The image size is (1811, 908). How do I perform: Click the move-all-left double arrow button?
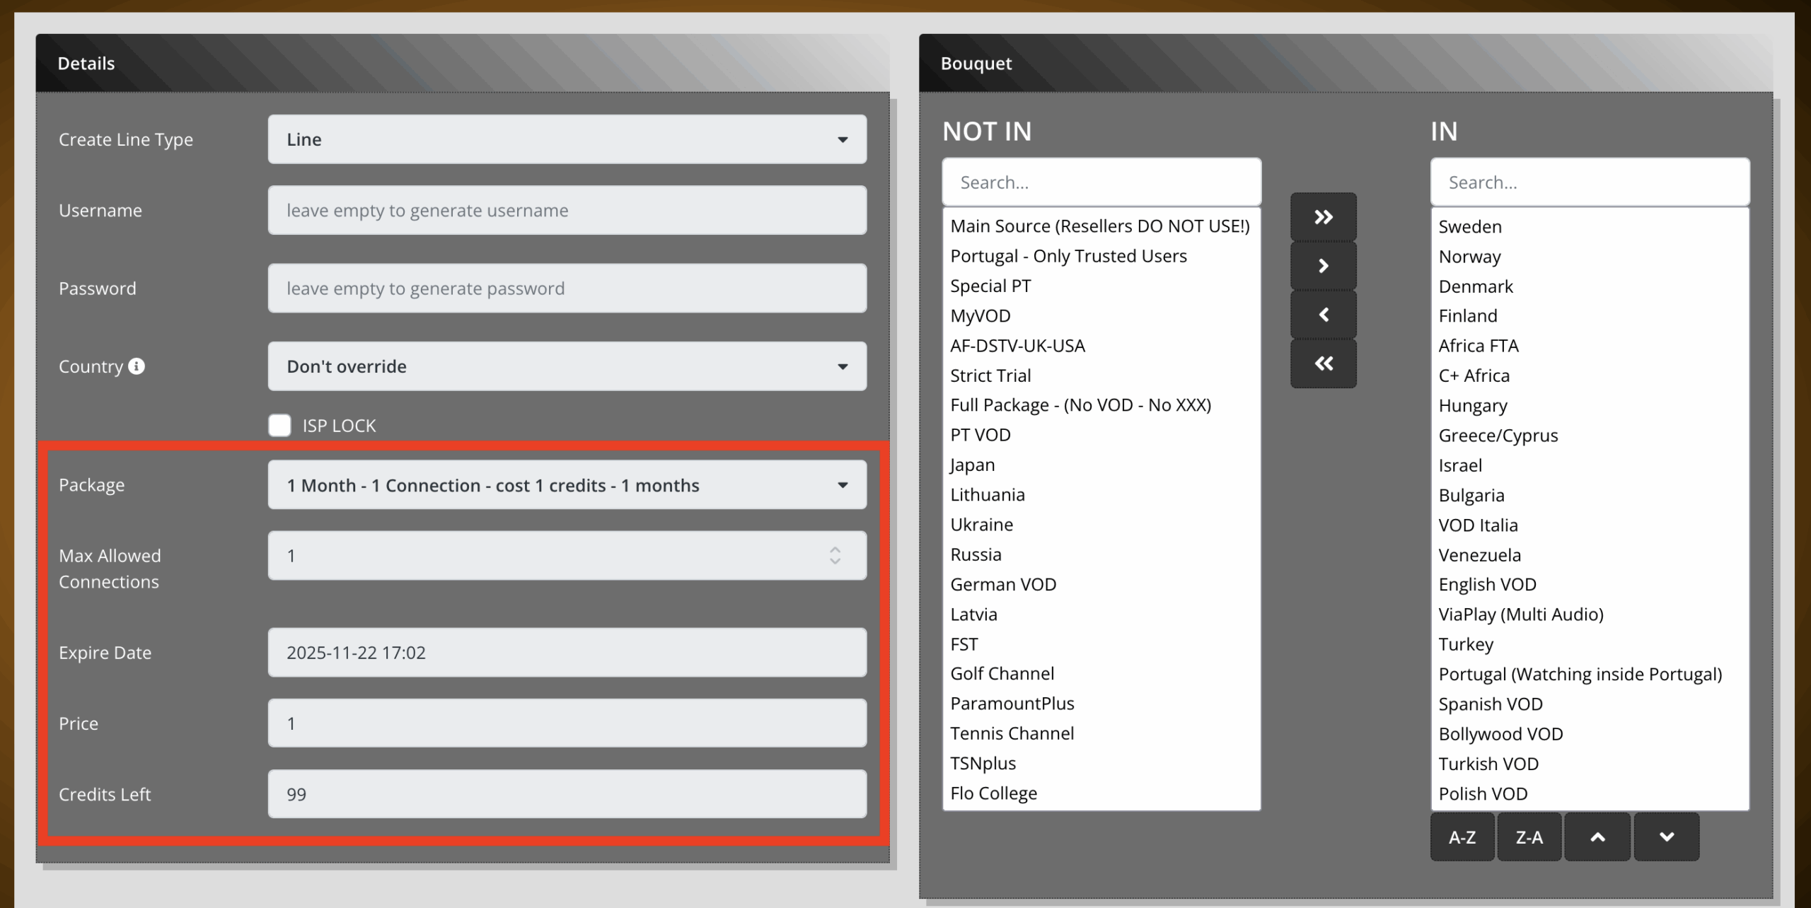tap(1323, 363)
